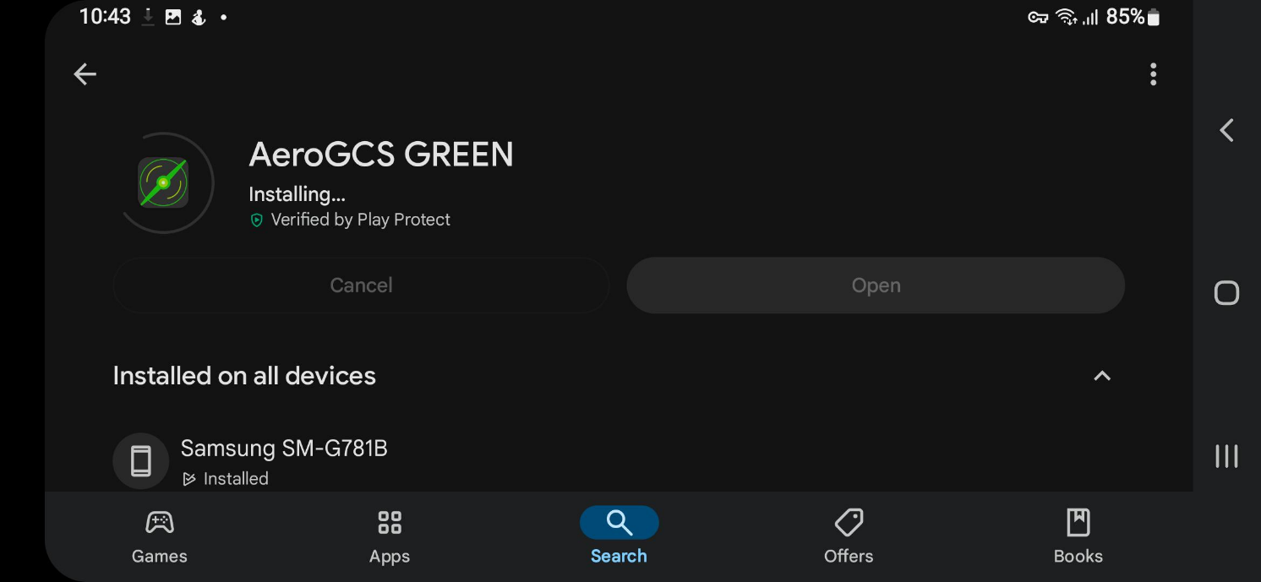1261x582 pixels.
Task: Tap the AeroGCS GREEN app icon
Action: (163, 182)
